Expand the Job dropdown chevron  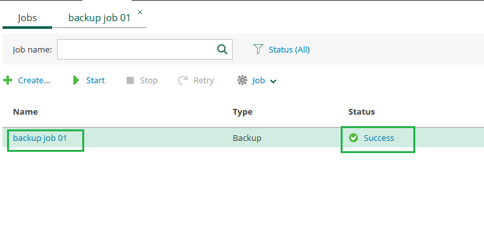point(273,81)
